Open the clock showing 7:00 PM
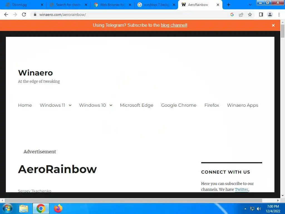 pos(273,209)
